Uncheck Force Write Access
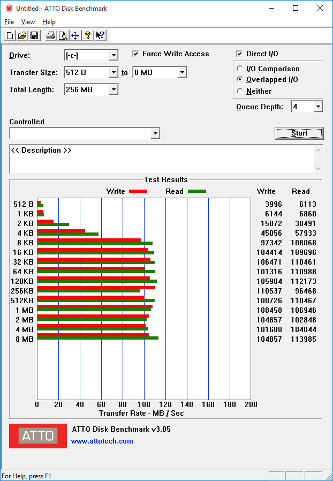Viewport: 333px width, 481px height. [x=136, y=54]
